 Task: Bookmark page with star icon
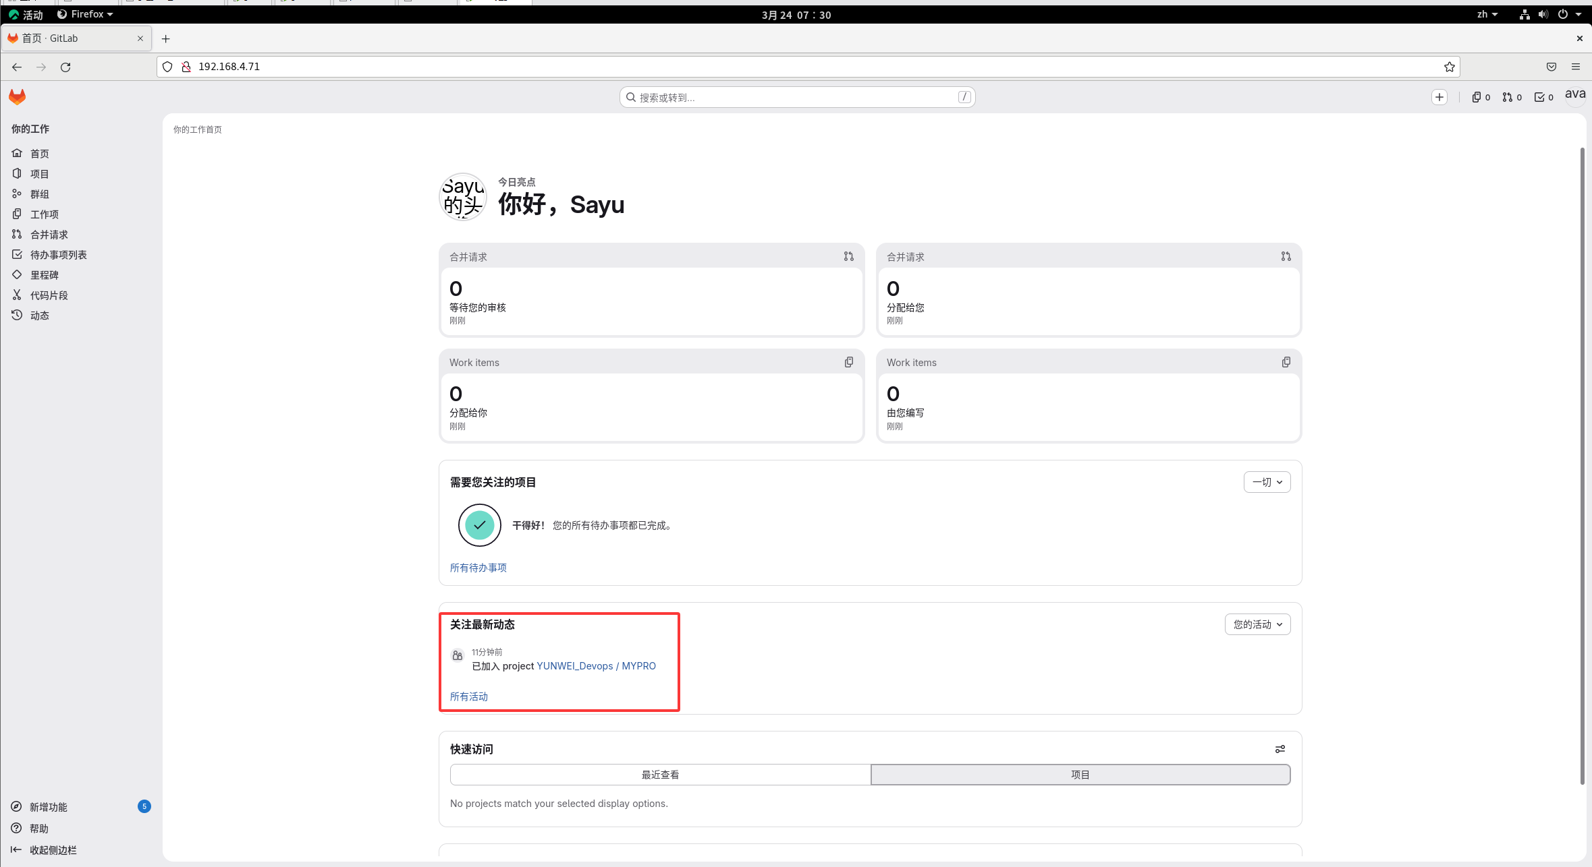coord(1449,67)
